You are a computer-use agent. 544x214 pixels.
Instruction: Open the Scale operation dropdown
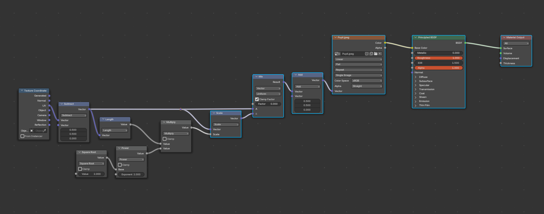pyautogui.click(x=226, y=124)
